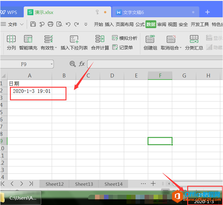This screenshot has height=205, width=223.
Task: Add new sheet with plus button
Action: [x=153, y=184]
